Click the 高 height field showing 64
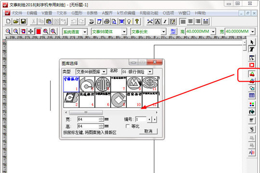This screenshot has width=260, height=173. 89,126
